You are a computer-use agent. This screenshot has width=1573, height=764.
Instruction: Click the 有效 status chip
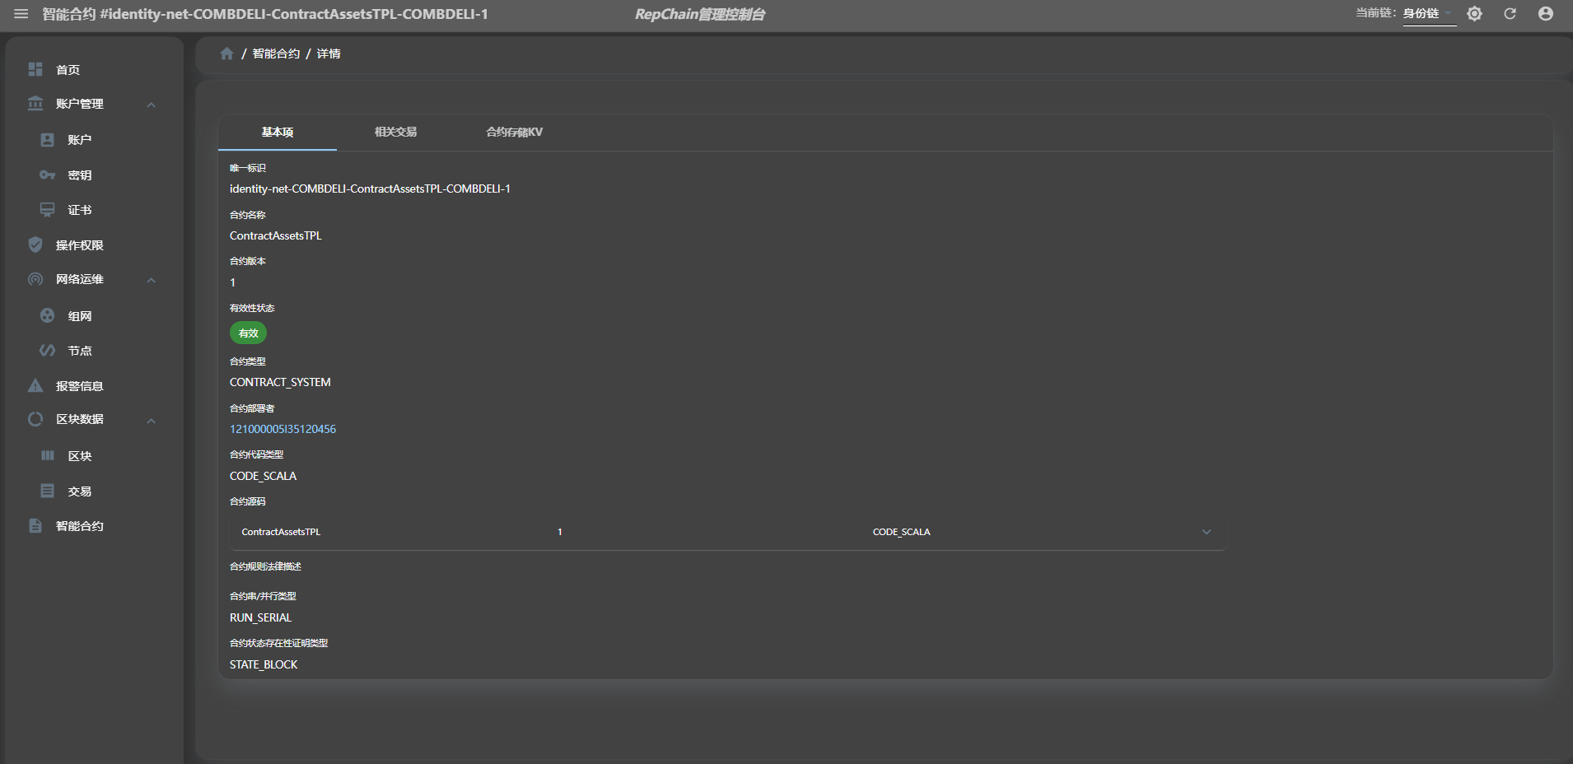[x=248, y=333]
